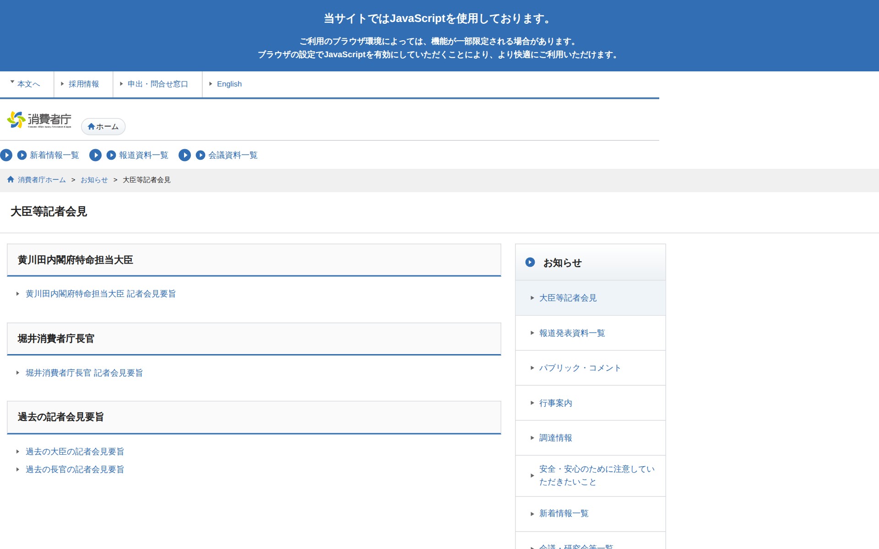Screen dimensions: 879x549
Task: Select パブリック・コメント in the sidebar
Action: click(x=580, y=368)
